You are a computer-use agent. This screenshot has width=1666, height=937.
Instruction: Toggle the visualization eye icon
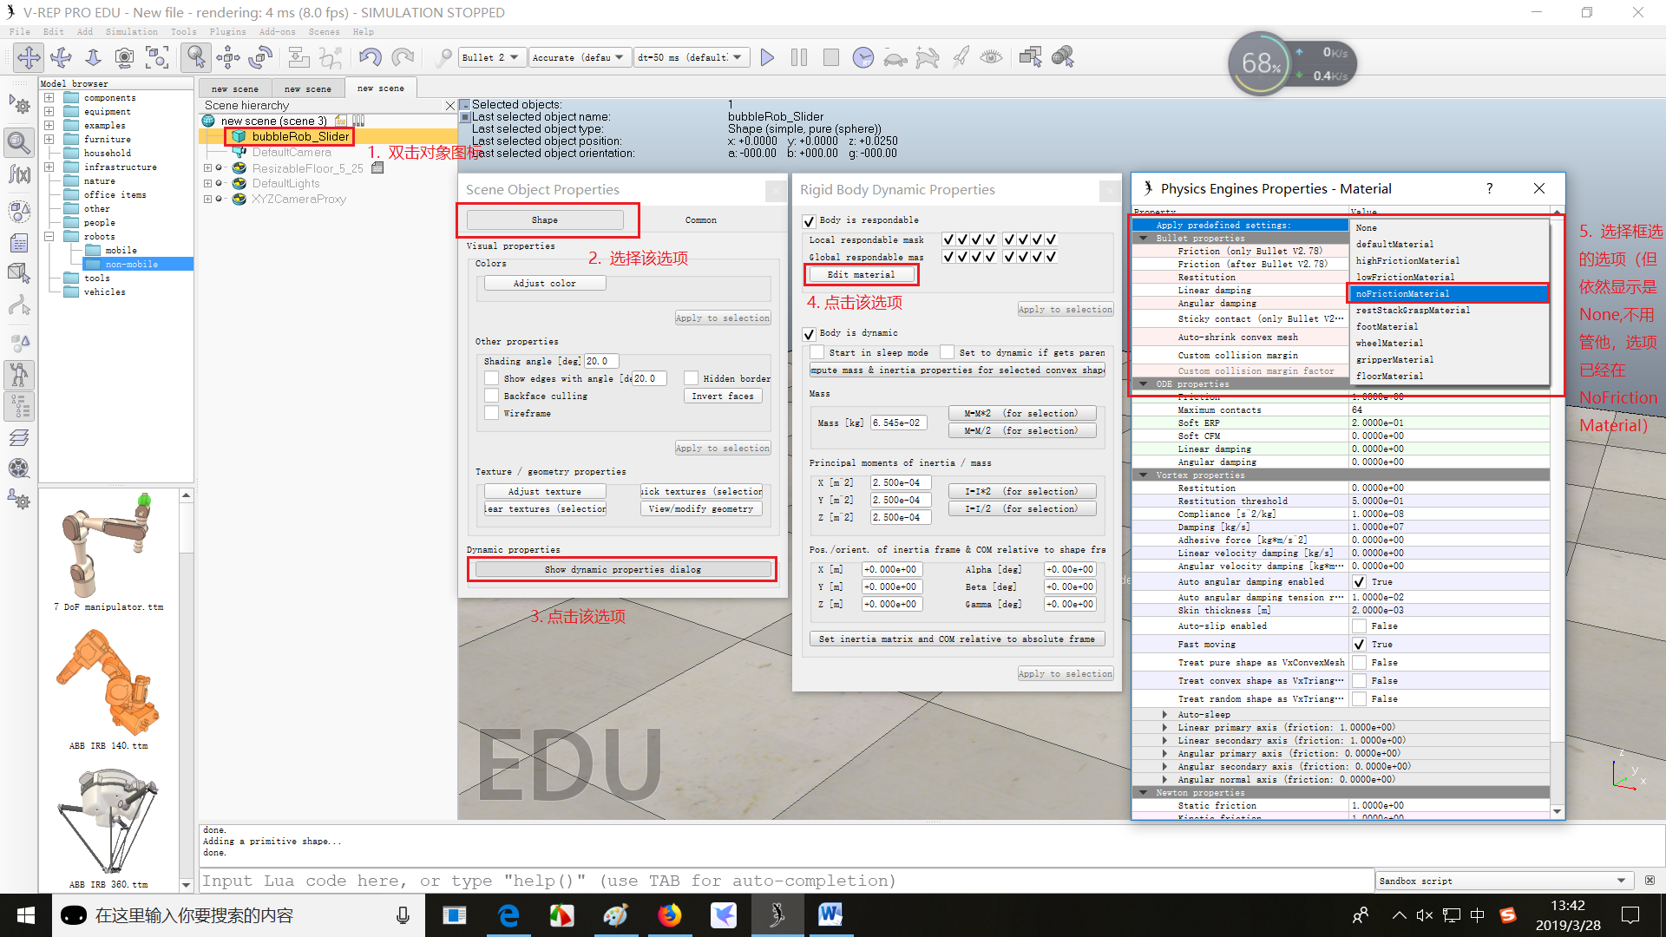click(991, 58)
